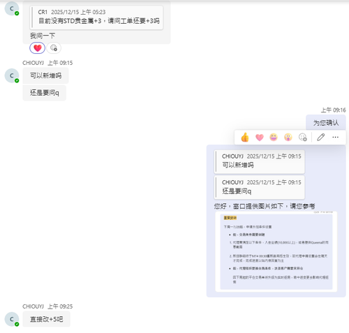This screenshot has height=333, width=349.
Task: Select message 直接改+5吧
Action: tap(46, 319)
